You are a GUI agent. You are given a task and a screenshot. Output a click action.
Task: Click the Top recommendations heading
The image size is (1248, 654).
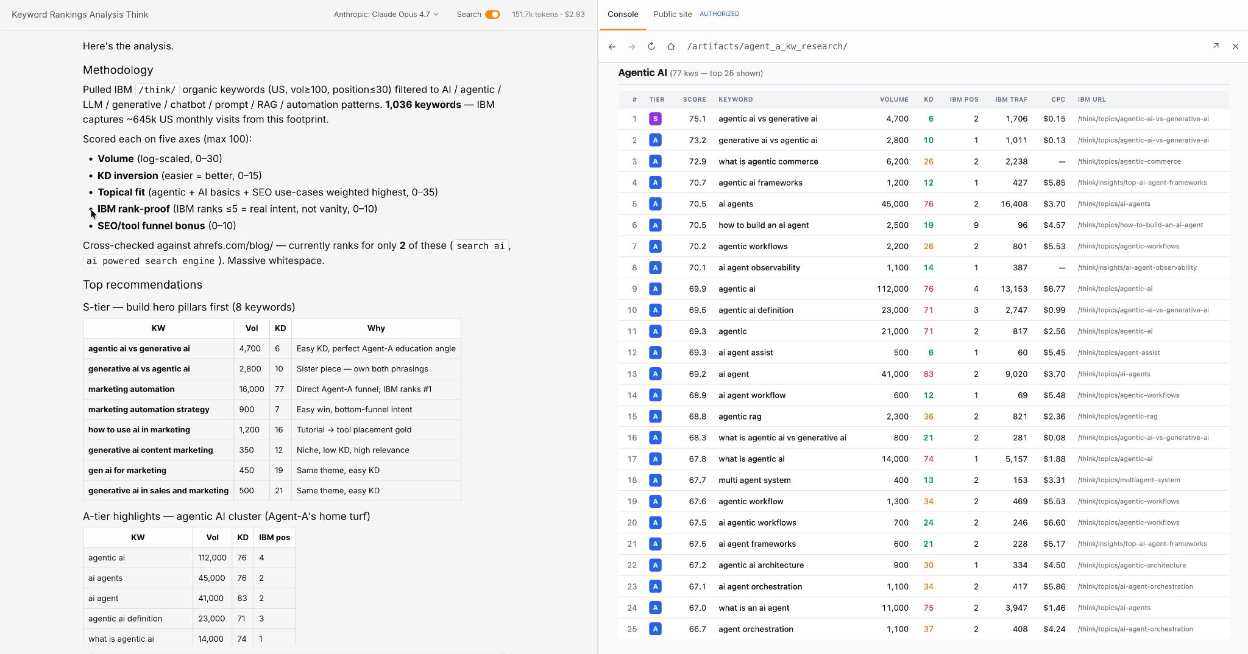coord(142,285)
